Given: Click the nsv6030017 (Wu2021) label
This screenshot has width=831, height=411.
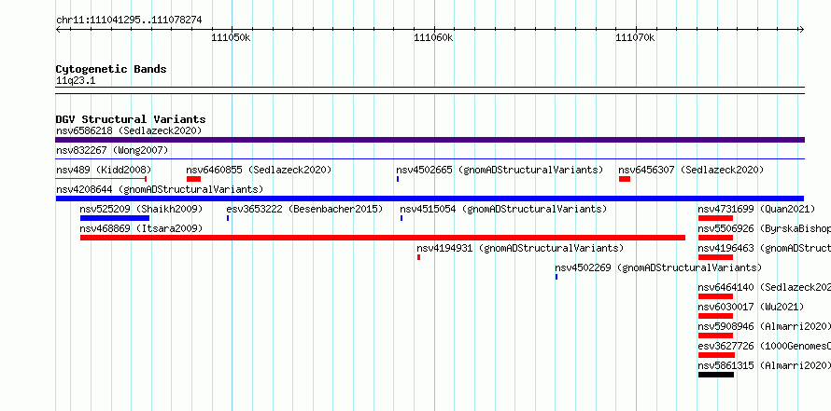Looking at the screenshot, I should click(751, 307).
